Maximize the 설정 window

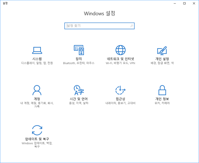[184, 3]
